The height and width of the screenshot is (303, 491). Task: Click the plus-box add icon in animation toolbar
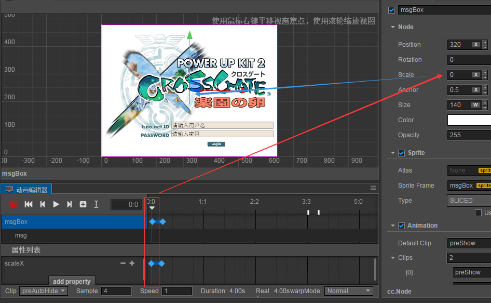[83, 204]
